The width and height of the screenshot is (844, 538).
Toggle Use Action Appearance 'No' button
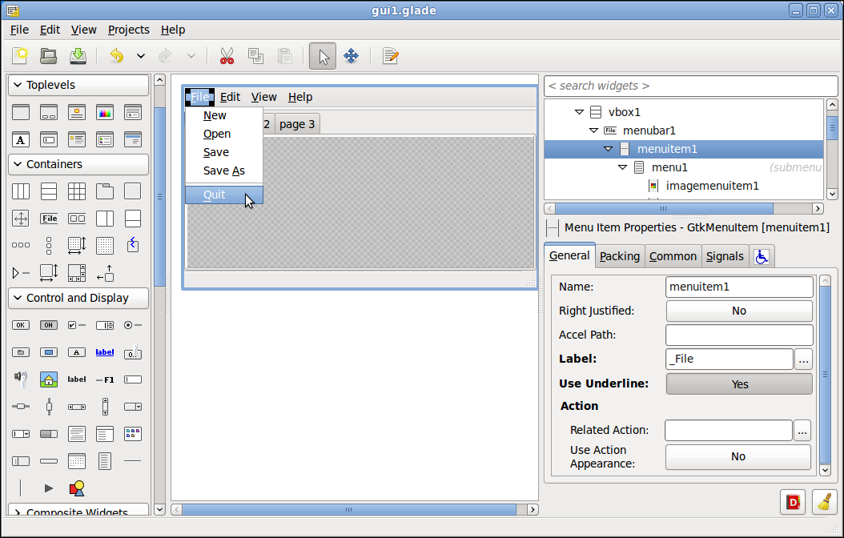pyautogui.click(x=738, y=457)
